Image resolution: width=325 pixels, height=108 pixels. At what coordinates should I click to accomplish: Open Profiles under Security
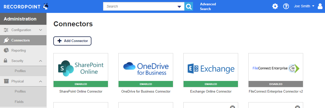tap(23, 71)
